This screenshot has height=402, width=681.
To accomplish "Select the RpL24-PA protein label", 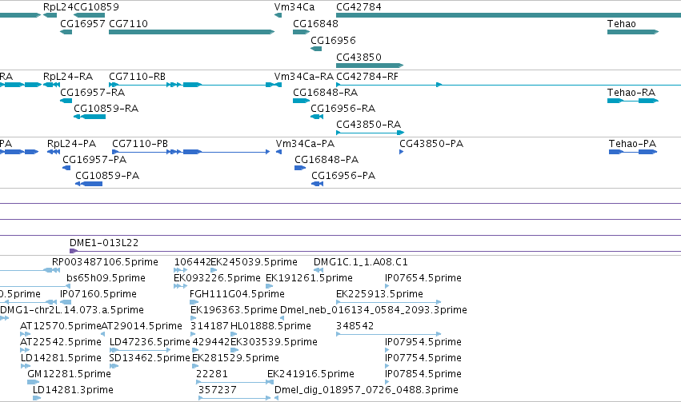I will point(72,144).
